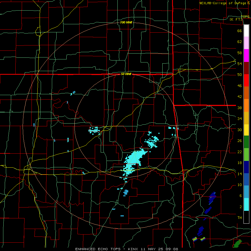
Task: Click the 30 legend value
Action: coord(240,130)
